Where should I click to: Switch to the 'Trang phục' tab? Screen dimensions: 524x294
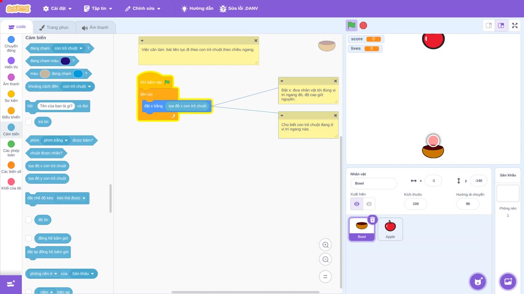(x=54, y=28)
